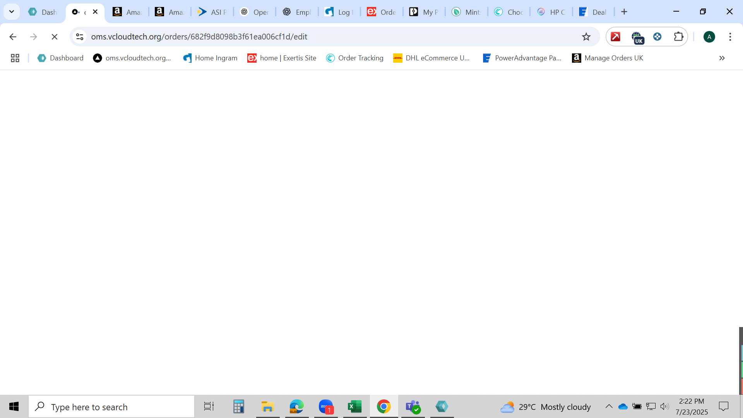
Task: Open the profile avatar A
Action: pos(709,37)
